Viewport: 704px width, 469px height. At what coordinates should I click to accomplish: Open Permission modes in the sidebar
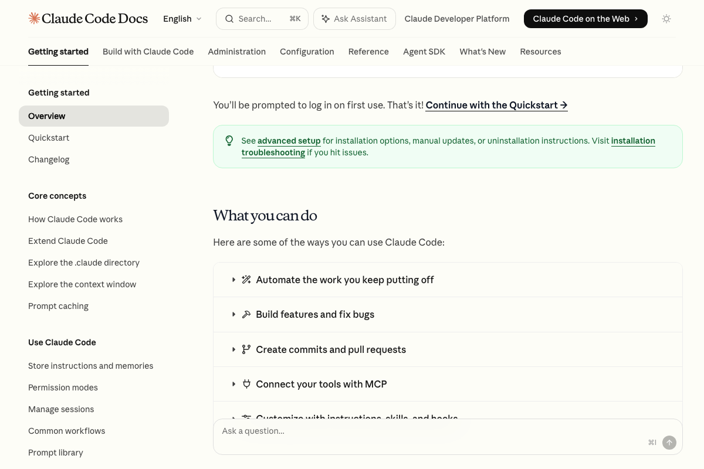63,388
